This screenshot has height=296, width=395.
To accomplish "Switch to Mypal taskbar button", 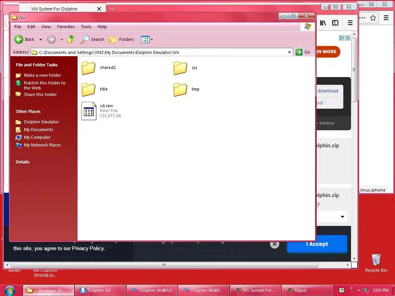I will tap(307, 291).
